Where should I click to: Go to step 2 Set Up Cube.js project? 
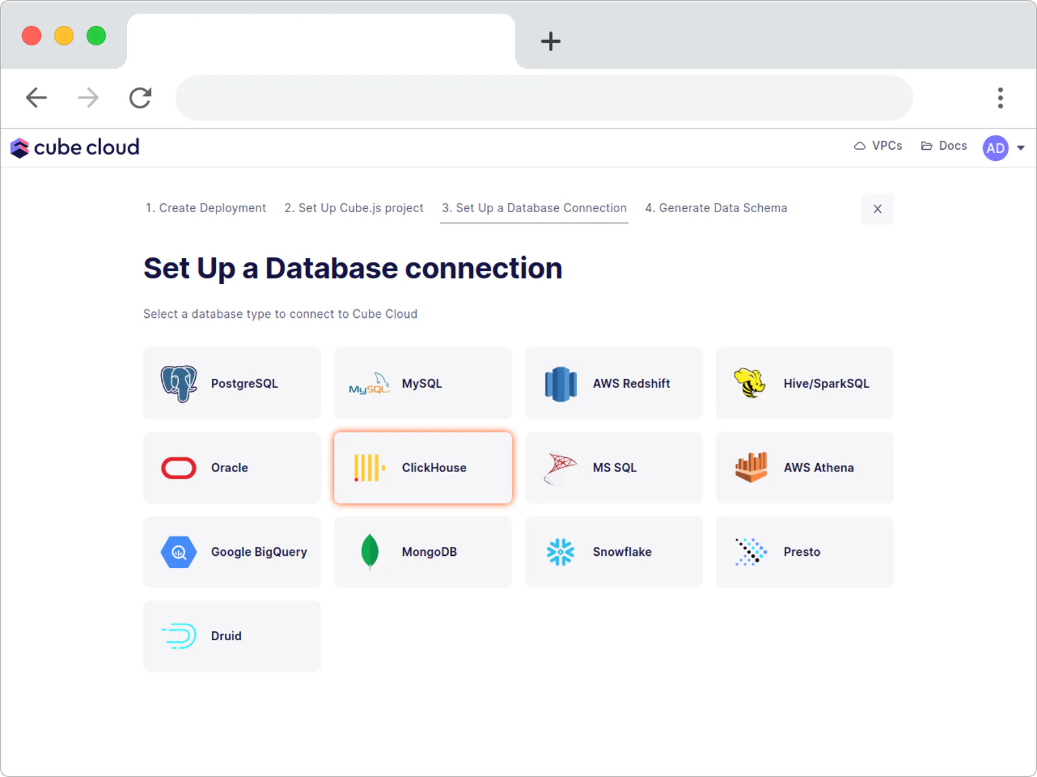pyautogui.click(x=354, y=208)
